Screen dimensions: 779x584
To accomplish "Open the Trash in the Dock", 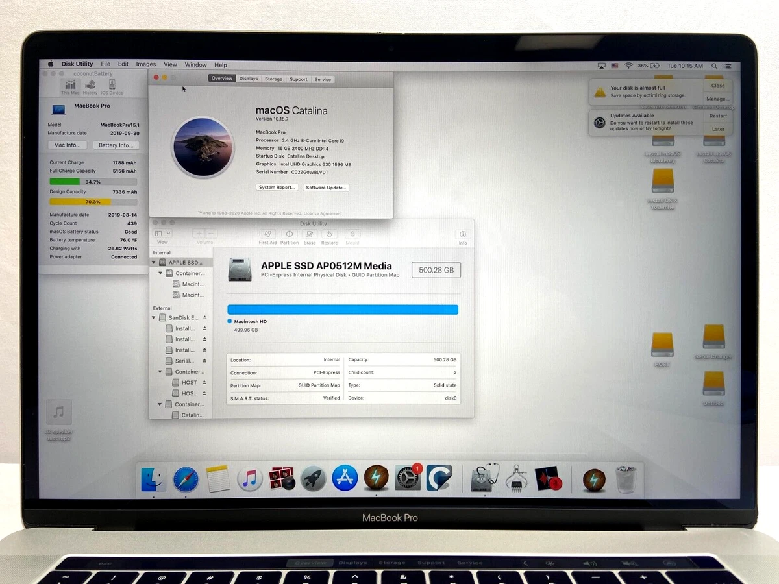I will 626,480.
